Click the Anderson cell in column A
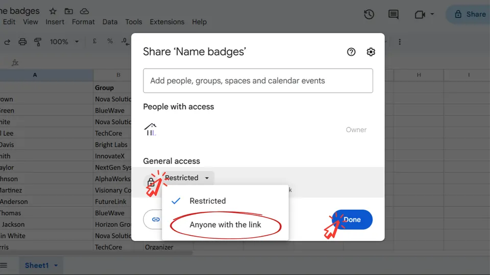The height and width of the screenshot is (275, 490). click(x=46, y=202)
